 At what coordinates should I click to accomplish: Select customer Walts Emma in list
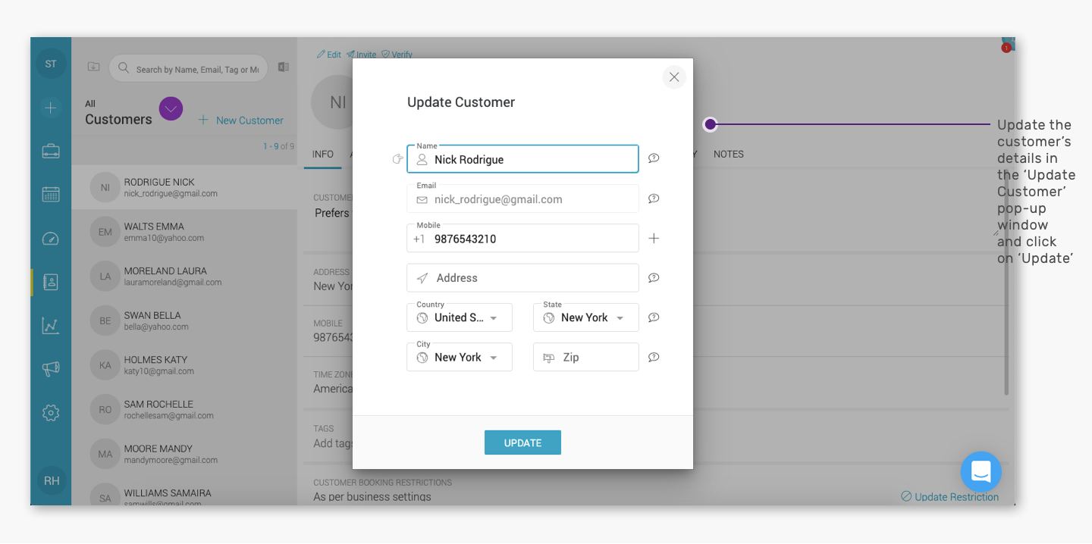[x=184, y=232]
